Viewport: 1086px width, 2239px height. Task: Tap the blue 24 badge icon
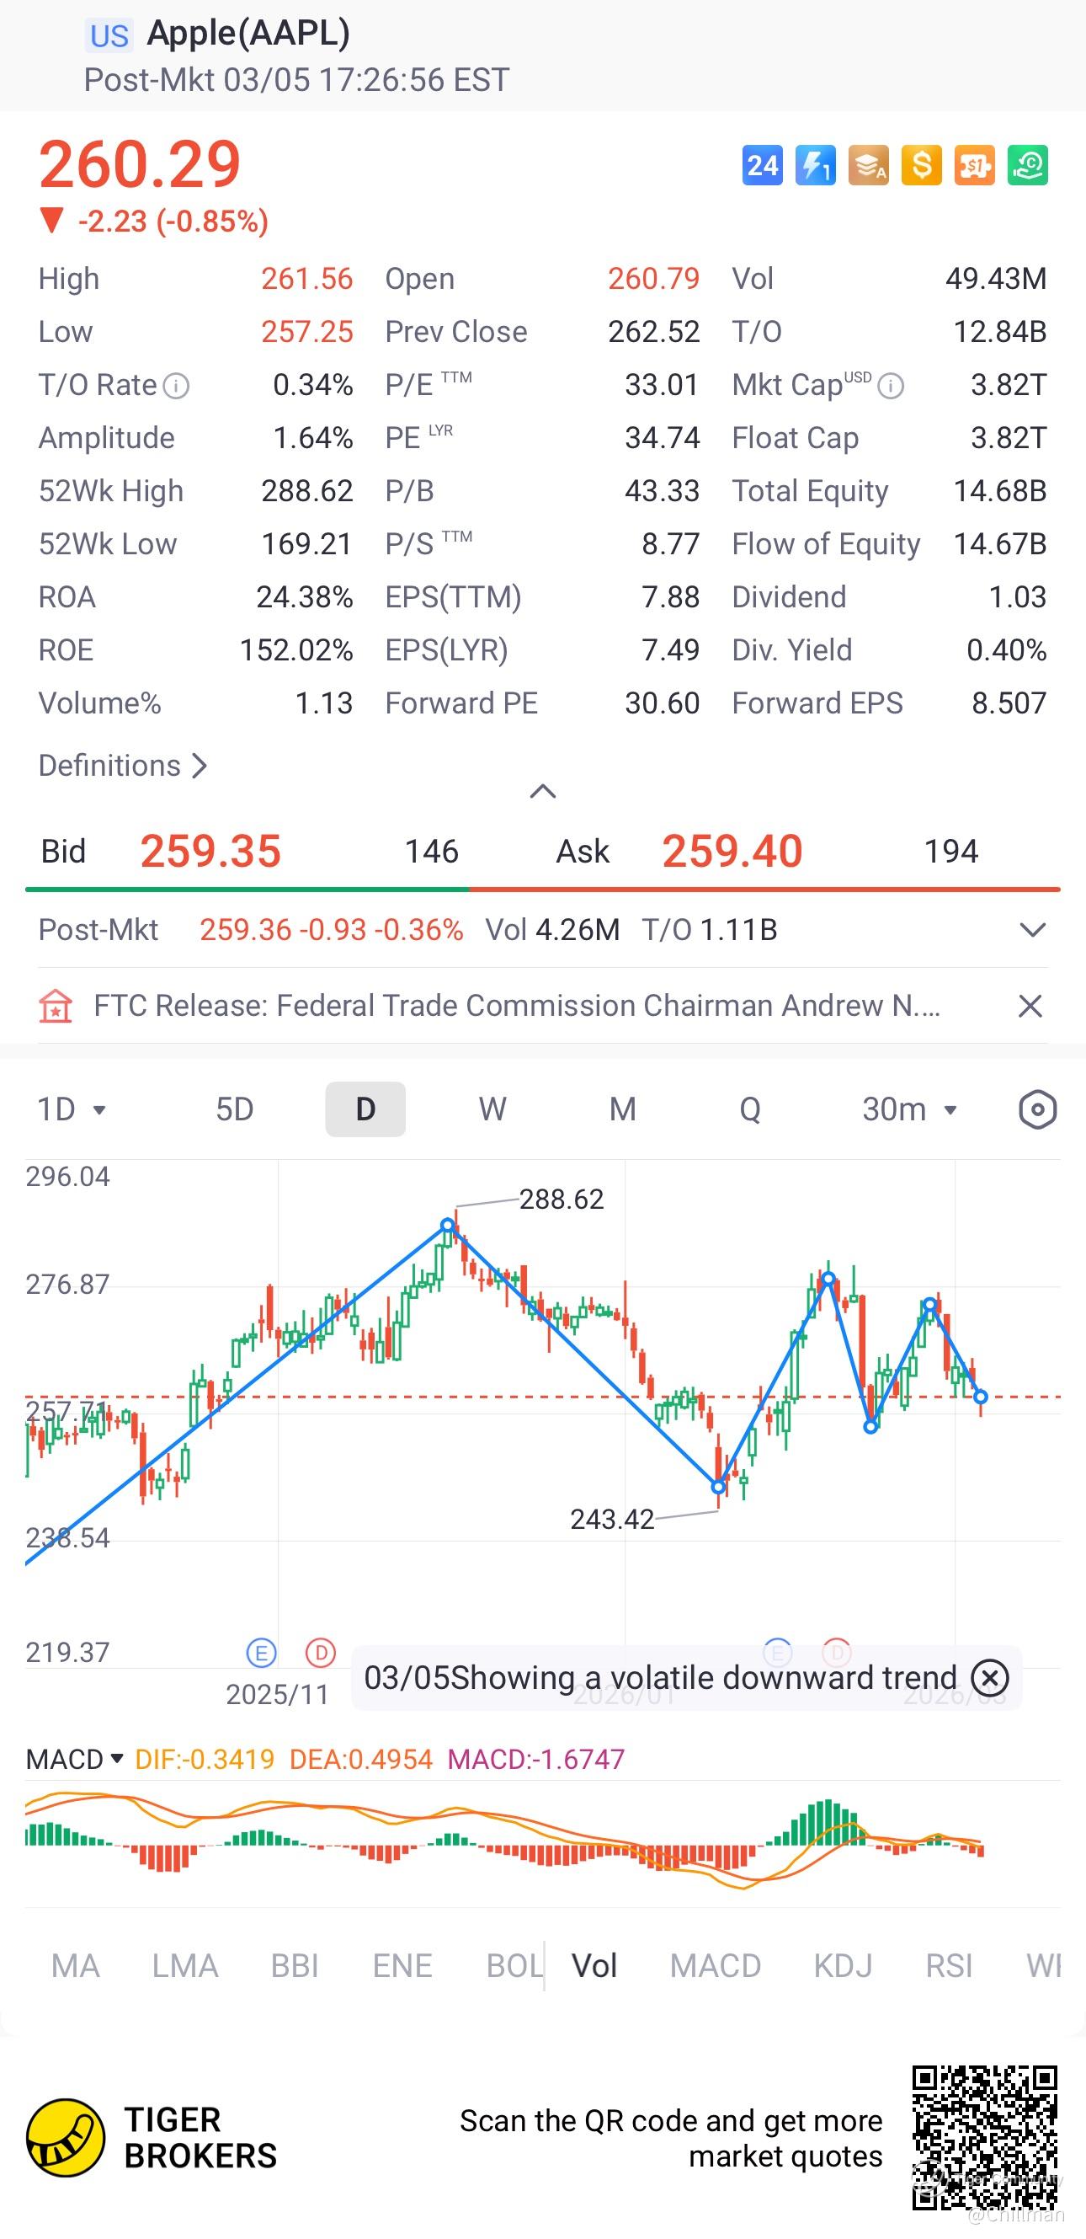coord(762,165)
